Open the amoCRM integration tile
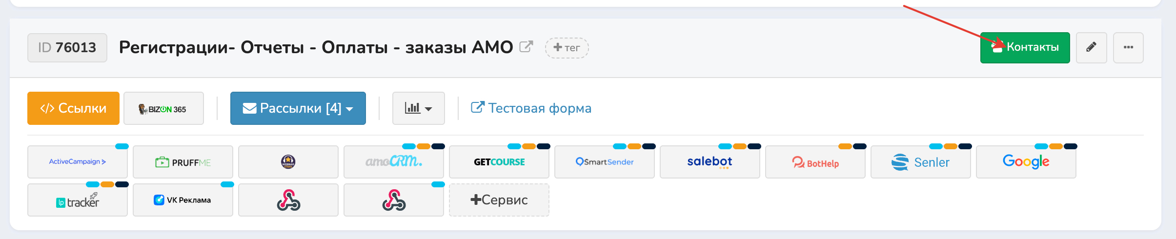The width and height of the screenshot is (1176, 239). (394, 162)
